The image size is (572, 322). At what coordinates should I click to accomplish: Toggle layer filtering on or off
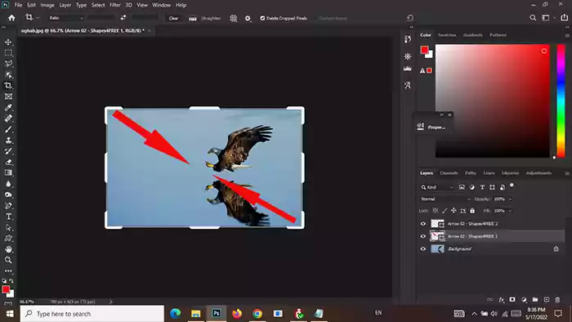pyautogui.click(x=512, y=186)
